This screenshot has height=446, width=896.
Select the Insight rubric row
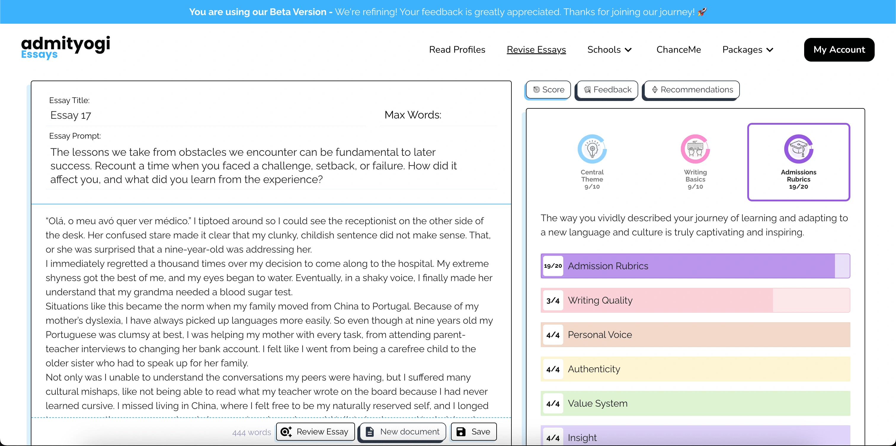[x=695, y=436]
